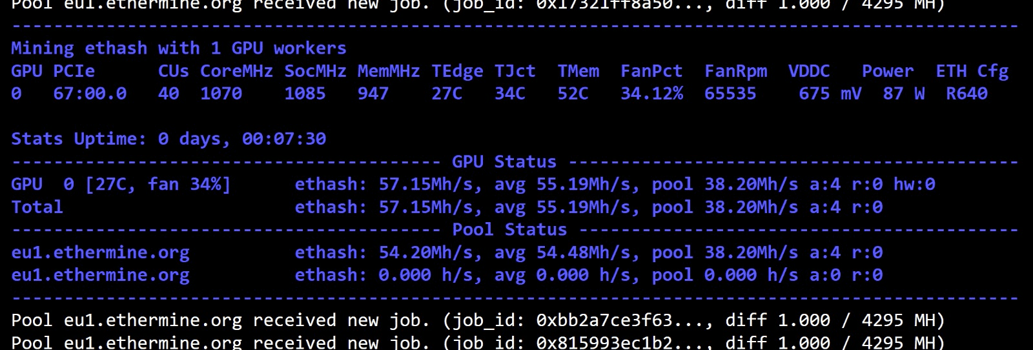The height and width of the screenshot is (350, 1033).
Task: Click the ETH Cfg column header
Action: point(972,71)
